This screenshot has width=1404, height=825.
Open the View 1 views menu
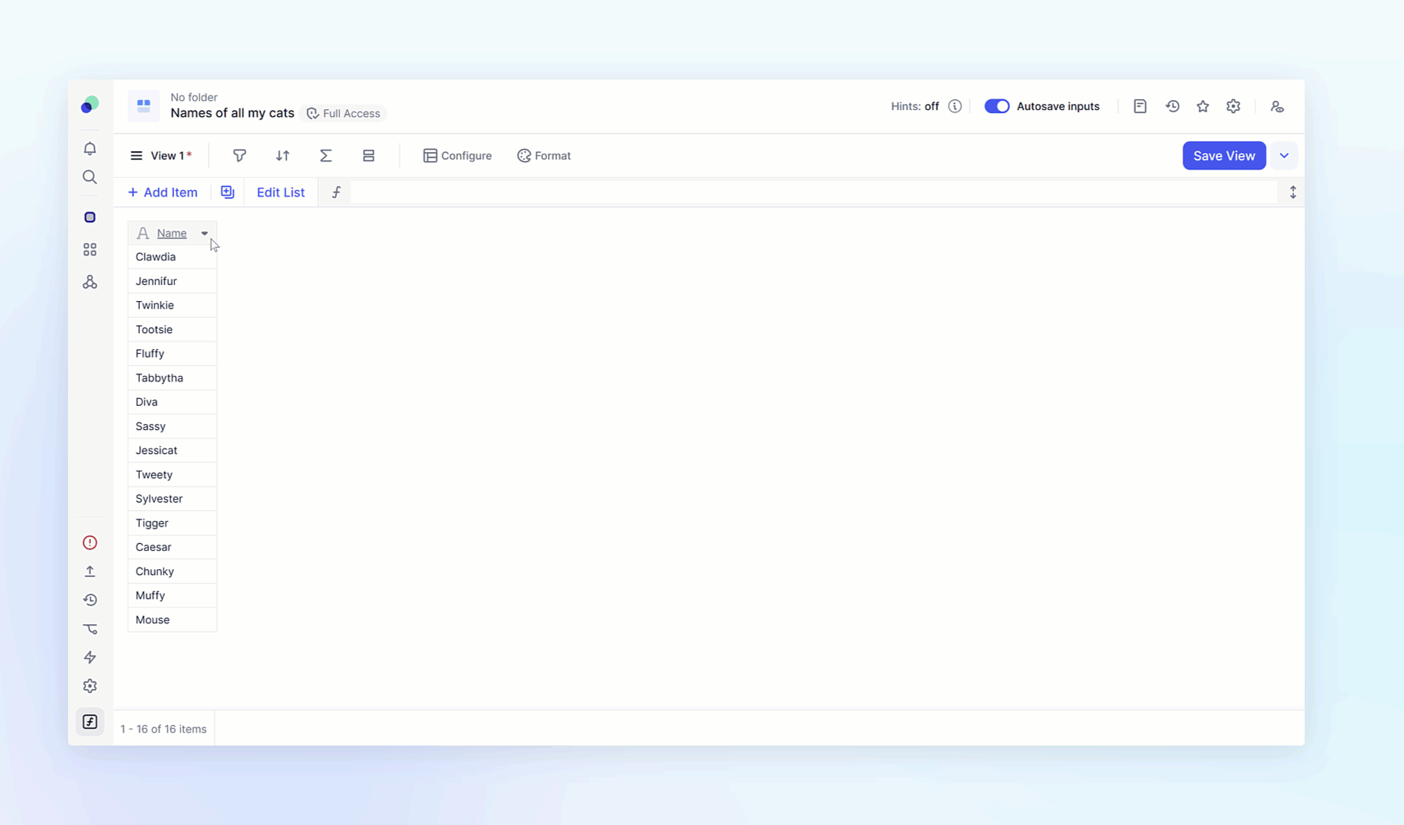point(160,156)
